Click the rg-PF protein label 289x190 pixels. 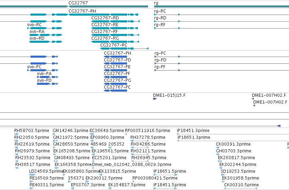click(x=160, y=67)
